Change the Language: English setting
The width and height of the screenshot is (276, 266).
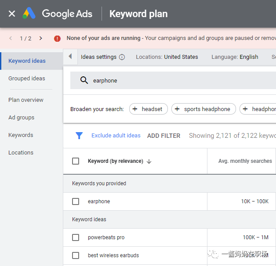point(235,57)
